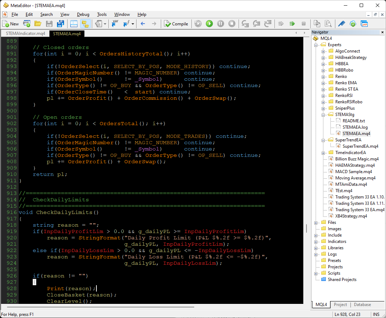This screenshot has height=318, width=386.
Task: Switch to the STEMAIndicator.mq4 tab
Action: point(25,33)
